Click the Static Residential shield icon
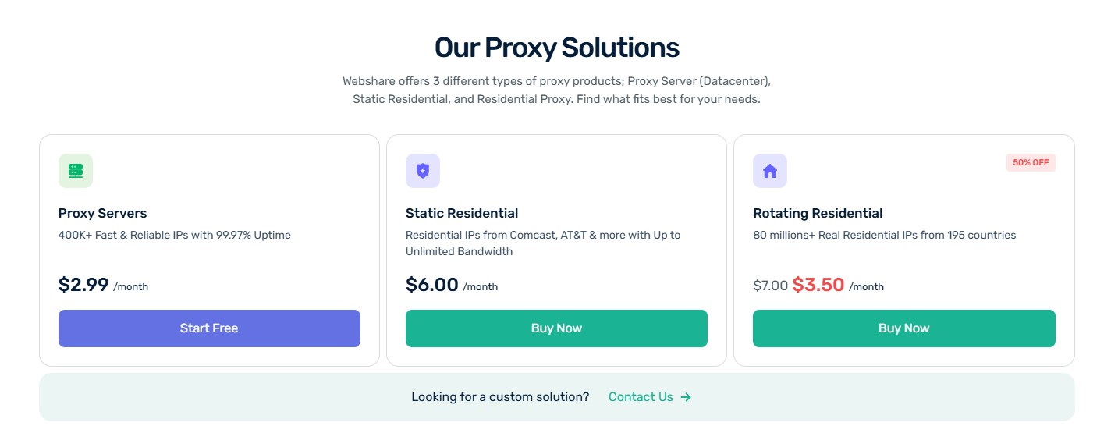 coord(423,171)
